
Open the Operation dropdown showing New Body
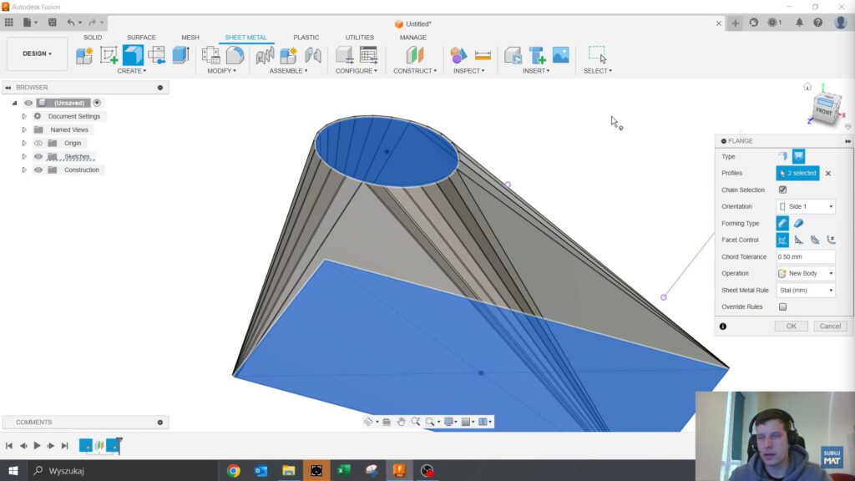[x=804, y=273]
